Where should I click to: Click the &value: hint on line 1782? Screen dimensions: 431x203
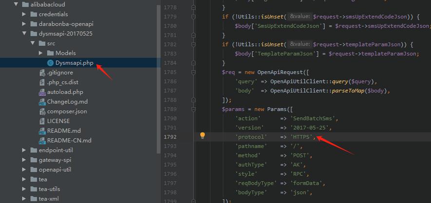point(300,44)
